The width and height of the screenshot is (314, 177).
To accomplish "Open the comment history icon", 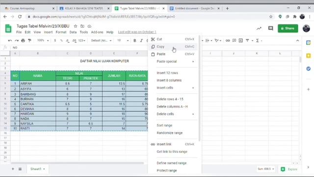I will tap(270, 29).
